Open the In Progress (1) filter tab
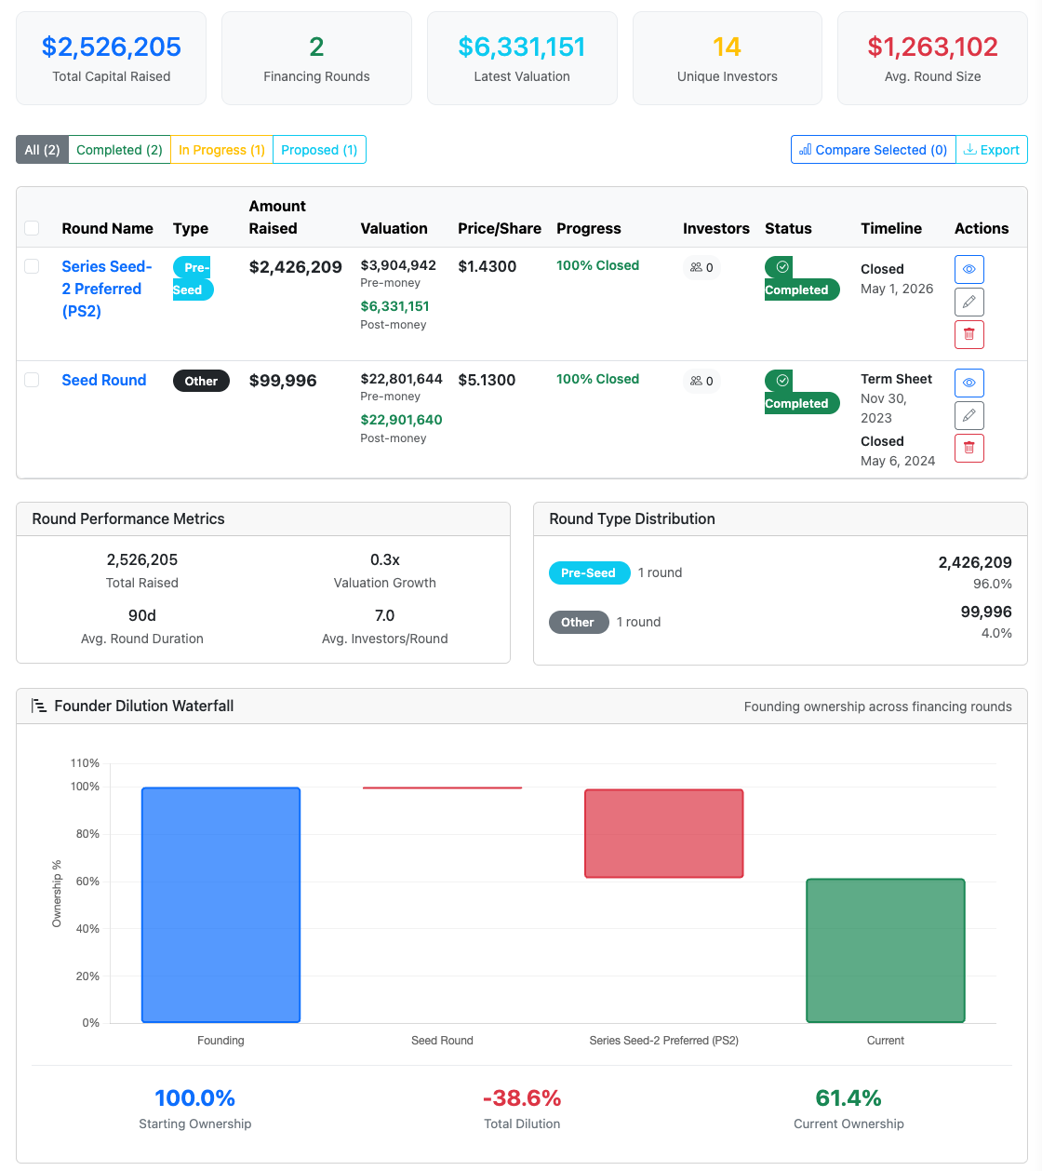This screenshot has height=1171, width=1042. (x=221, y=149)
